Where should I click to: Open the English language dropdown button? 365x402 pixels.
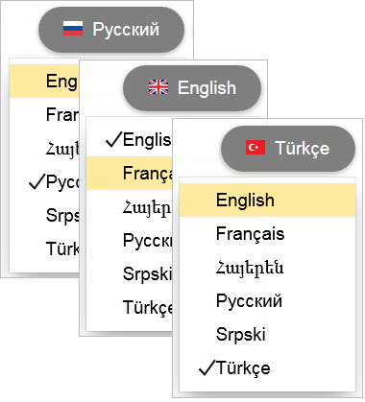click(x=192, y=88)
